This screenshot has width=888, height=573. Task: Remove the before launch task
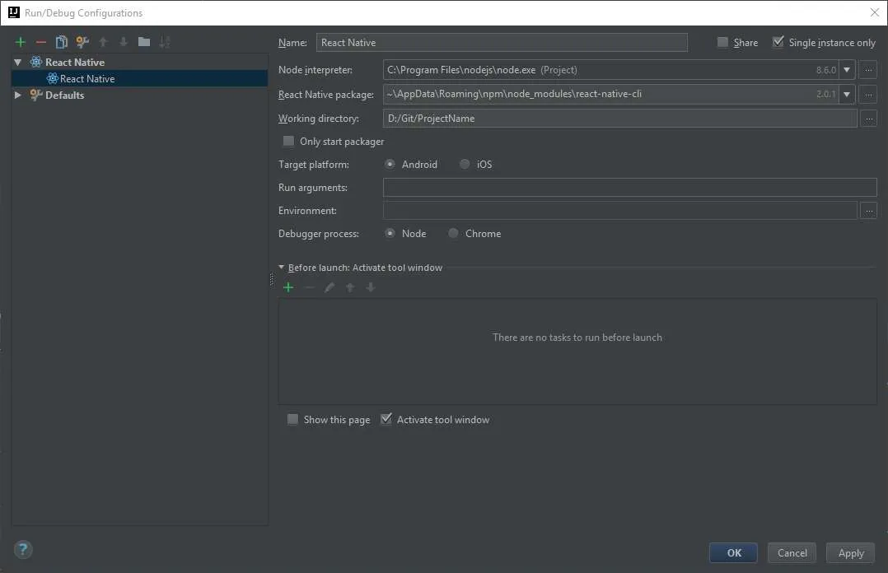[309, 287]
